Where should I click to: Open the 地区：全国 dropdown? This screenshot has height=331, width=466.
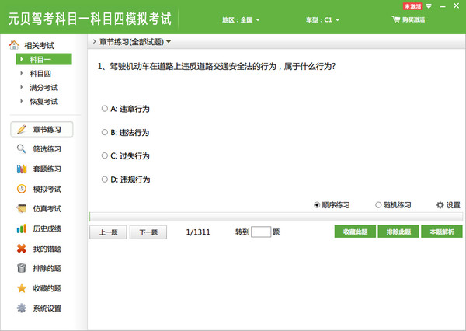pyautogui.click(x=241, y=19)
